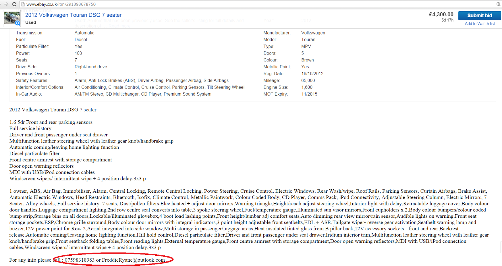Viewport: 502px width, 266px height.
Task: Click description heading 2012 Volkswagen Touran DSG 7 seater
Action: (x=53, y=110)
